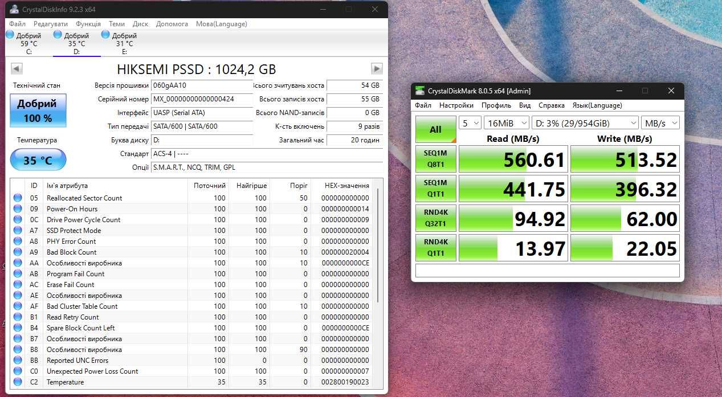Click the firmware field 060gAA10
Screen dimensions: 722x397
[x=202, y=85]
